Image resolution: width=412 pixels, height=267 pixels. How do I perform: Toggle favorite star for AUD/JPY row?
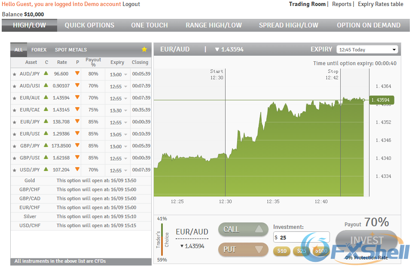[x=14, y=74]
